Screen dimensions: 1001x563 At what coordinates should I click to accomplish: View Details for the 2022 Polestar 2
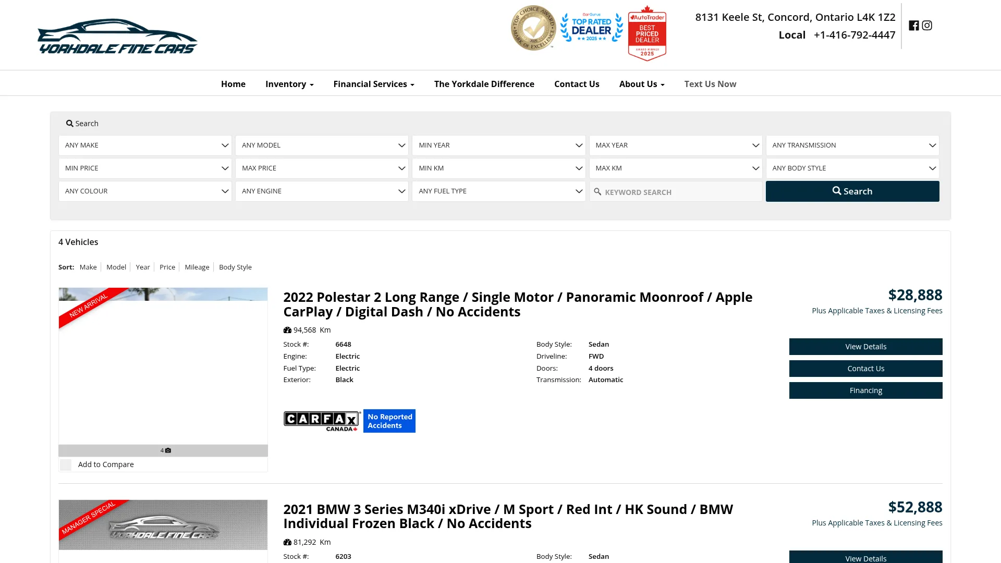click(x=865, y=347)
